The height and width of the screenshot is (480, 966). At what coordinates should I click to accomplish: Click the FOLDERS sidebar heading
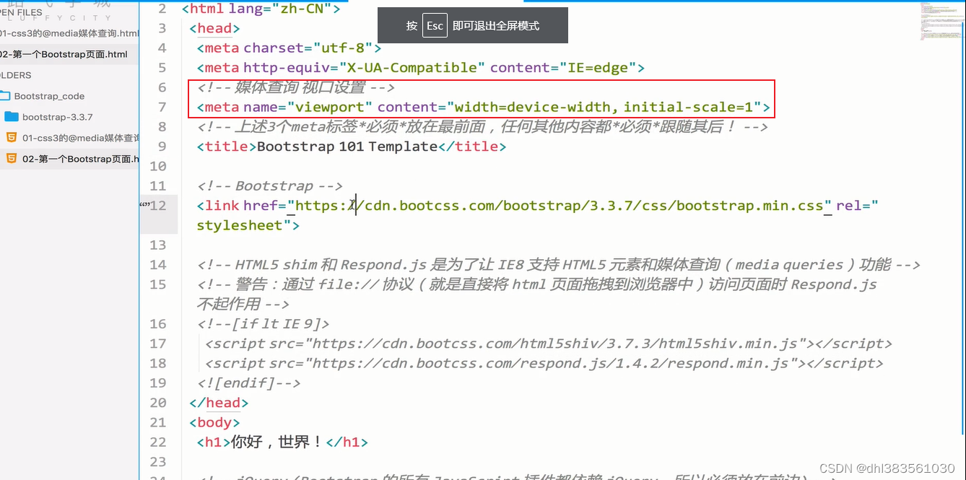click(x=16, y=75)
